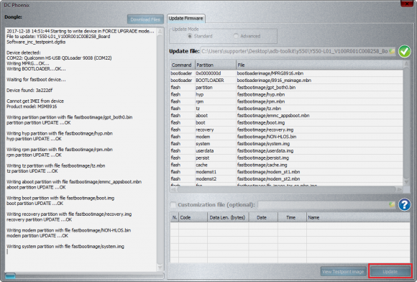Click log line 'Writing system partition with file'
Viewport: 417px width, 282px height.
click(x=65, y=247)
